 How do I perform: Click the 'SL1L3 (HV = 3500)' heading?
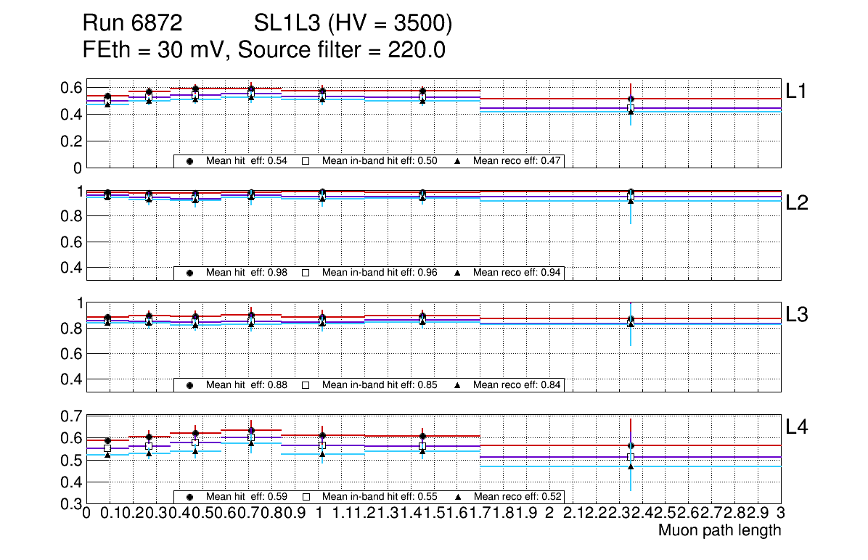(353, 25)
